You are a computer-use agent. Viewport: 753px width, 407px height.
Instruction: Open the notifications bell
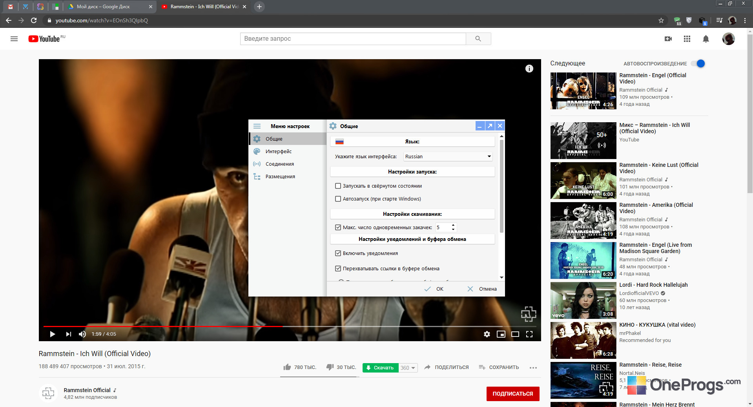pos(706,39)
